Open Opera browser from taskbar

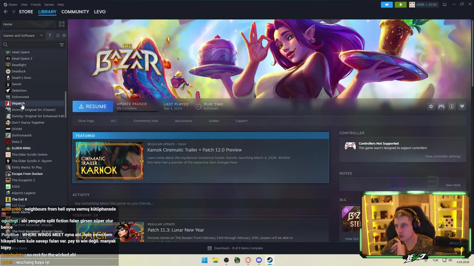(248, 260)
